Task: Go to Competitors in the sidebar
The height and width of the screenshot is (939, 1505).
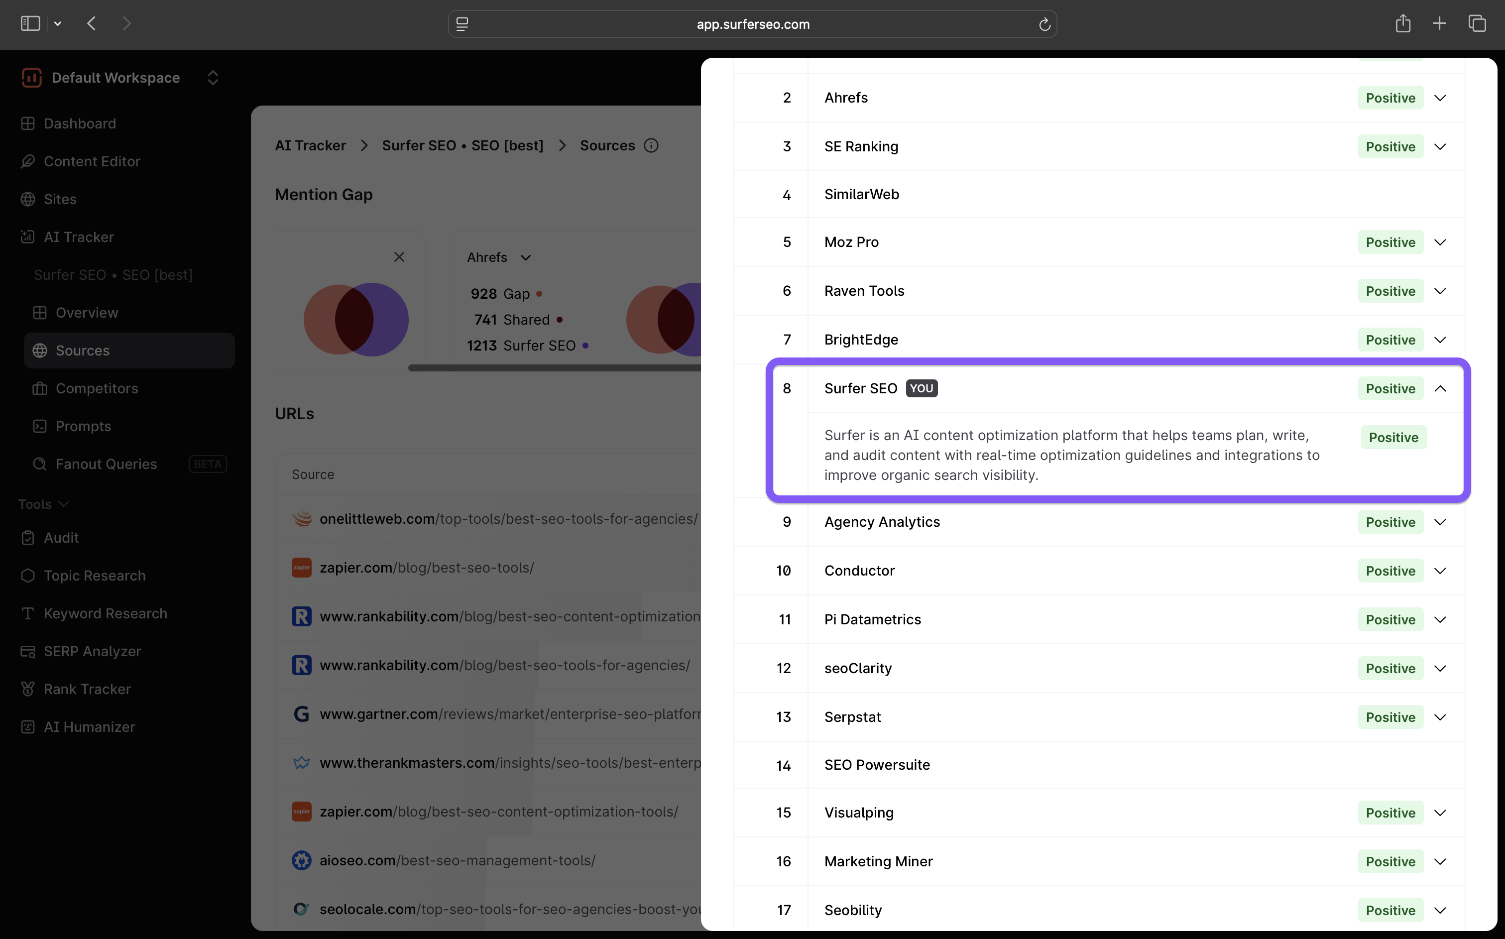Action: tap(97, 388)
